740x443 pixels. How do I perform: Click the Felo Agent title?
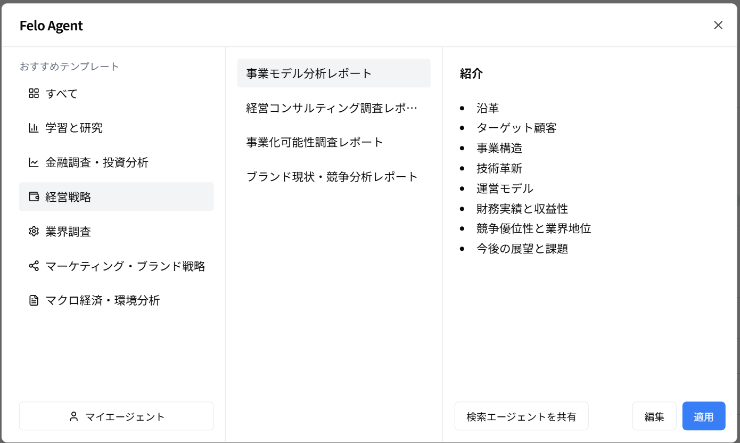coord(51,26)
